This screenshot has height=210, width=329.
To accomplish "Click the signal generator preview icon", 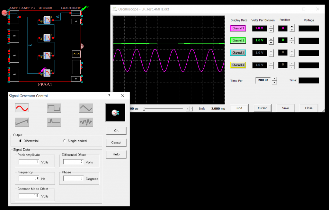I will [115, 113].
